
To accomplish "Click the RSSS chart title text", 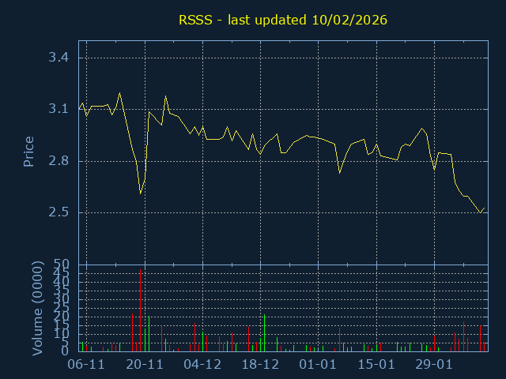I will pyautogui.click(x=281, y=20).
